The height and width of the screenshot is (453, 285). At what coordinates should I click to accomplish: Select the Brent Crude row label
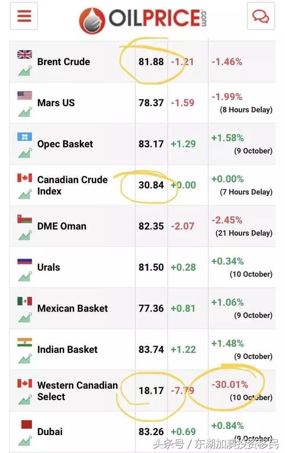(64, 62)
